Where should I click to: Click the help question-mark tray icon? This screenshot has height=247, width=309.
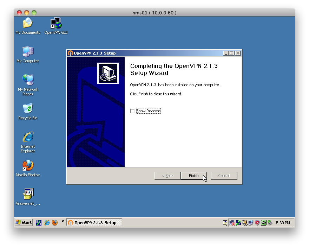[x=225, y=223]
